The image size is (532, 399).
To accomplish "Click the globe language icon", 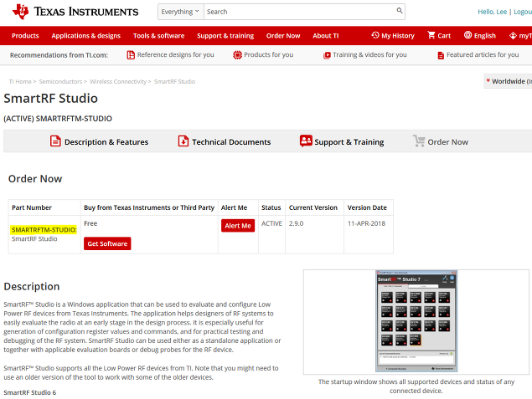I will click(x=467, y=35).
